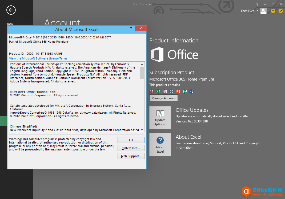This screenshot has width=285, height=199.
Task: Click the System Info button
Action: click(131, 148)
